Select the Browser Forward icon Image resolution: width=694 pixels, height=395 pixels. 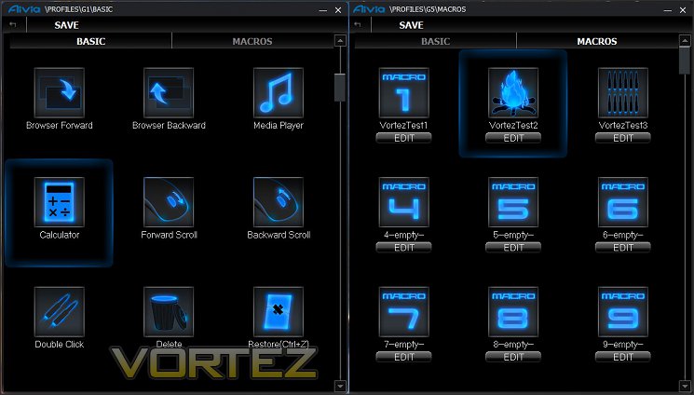click(x=60, y=92)
